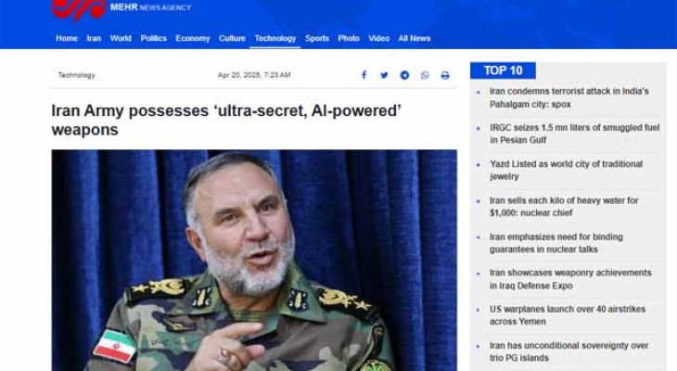Select the World navigation item
Image resolution: width=677 pixels, height=371 pixels.
point(121,38)
